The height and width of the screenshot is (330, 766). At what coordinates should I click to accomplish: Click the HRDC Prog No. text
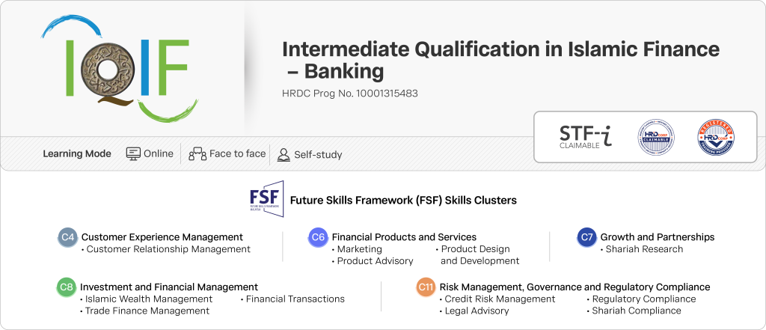[349, 94]
